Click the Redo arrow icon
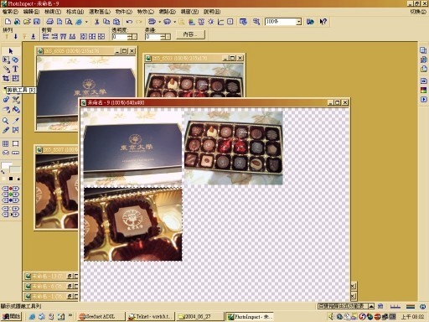 click(x=139, y=22)
